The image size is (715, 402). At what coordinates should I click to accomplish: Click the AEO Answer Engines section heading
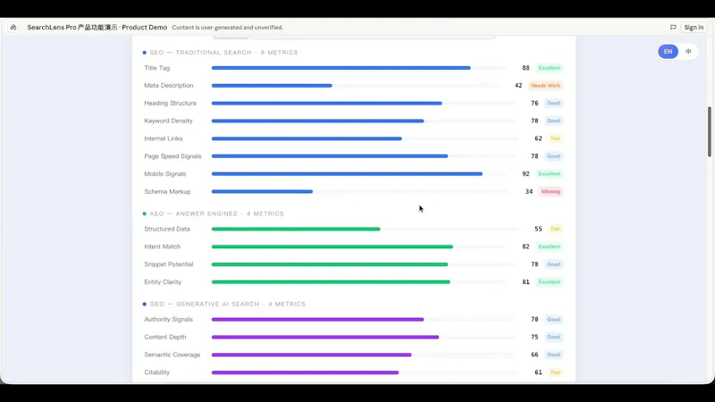pos(216,214)
